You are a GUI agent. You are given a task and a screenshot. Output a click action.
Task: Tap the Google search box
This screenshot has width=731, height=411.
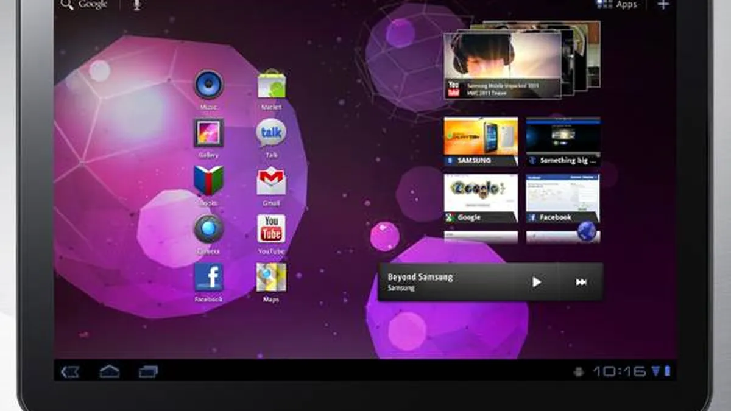[x=85, y=5]
